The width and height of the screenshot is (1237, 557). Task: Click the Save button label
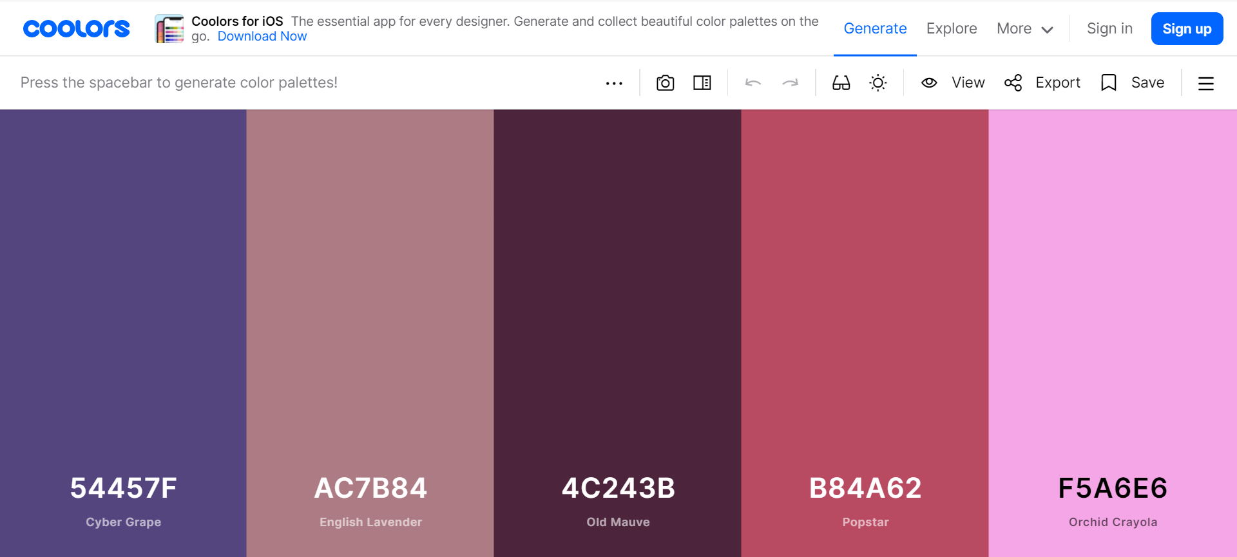(1148, 83)
